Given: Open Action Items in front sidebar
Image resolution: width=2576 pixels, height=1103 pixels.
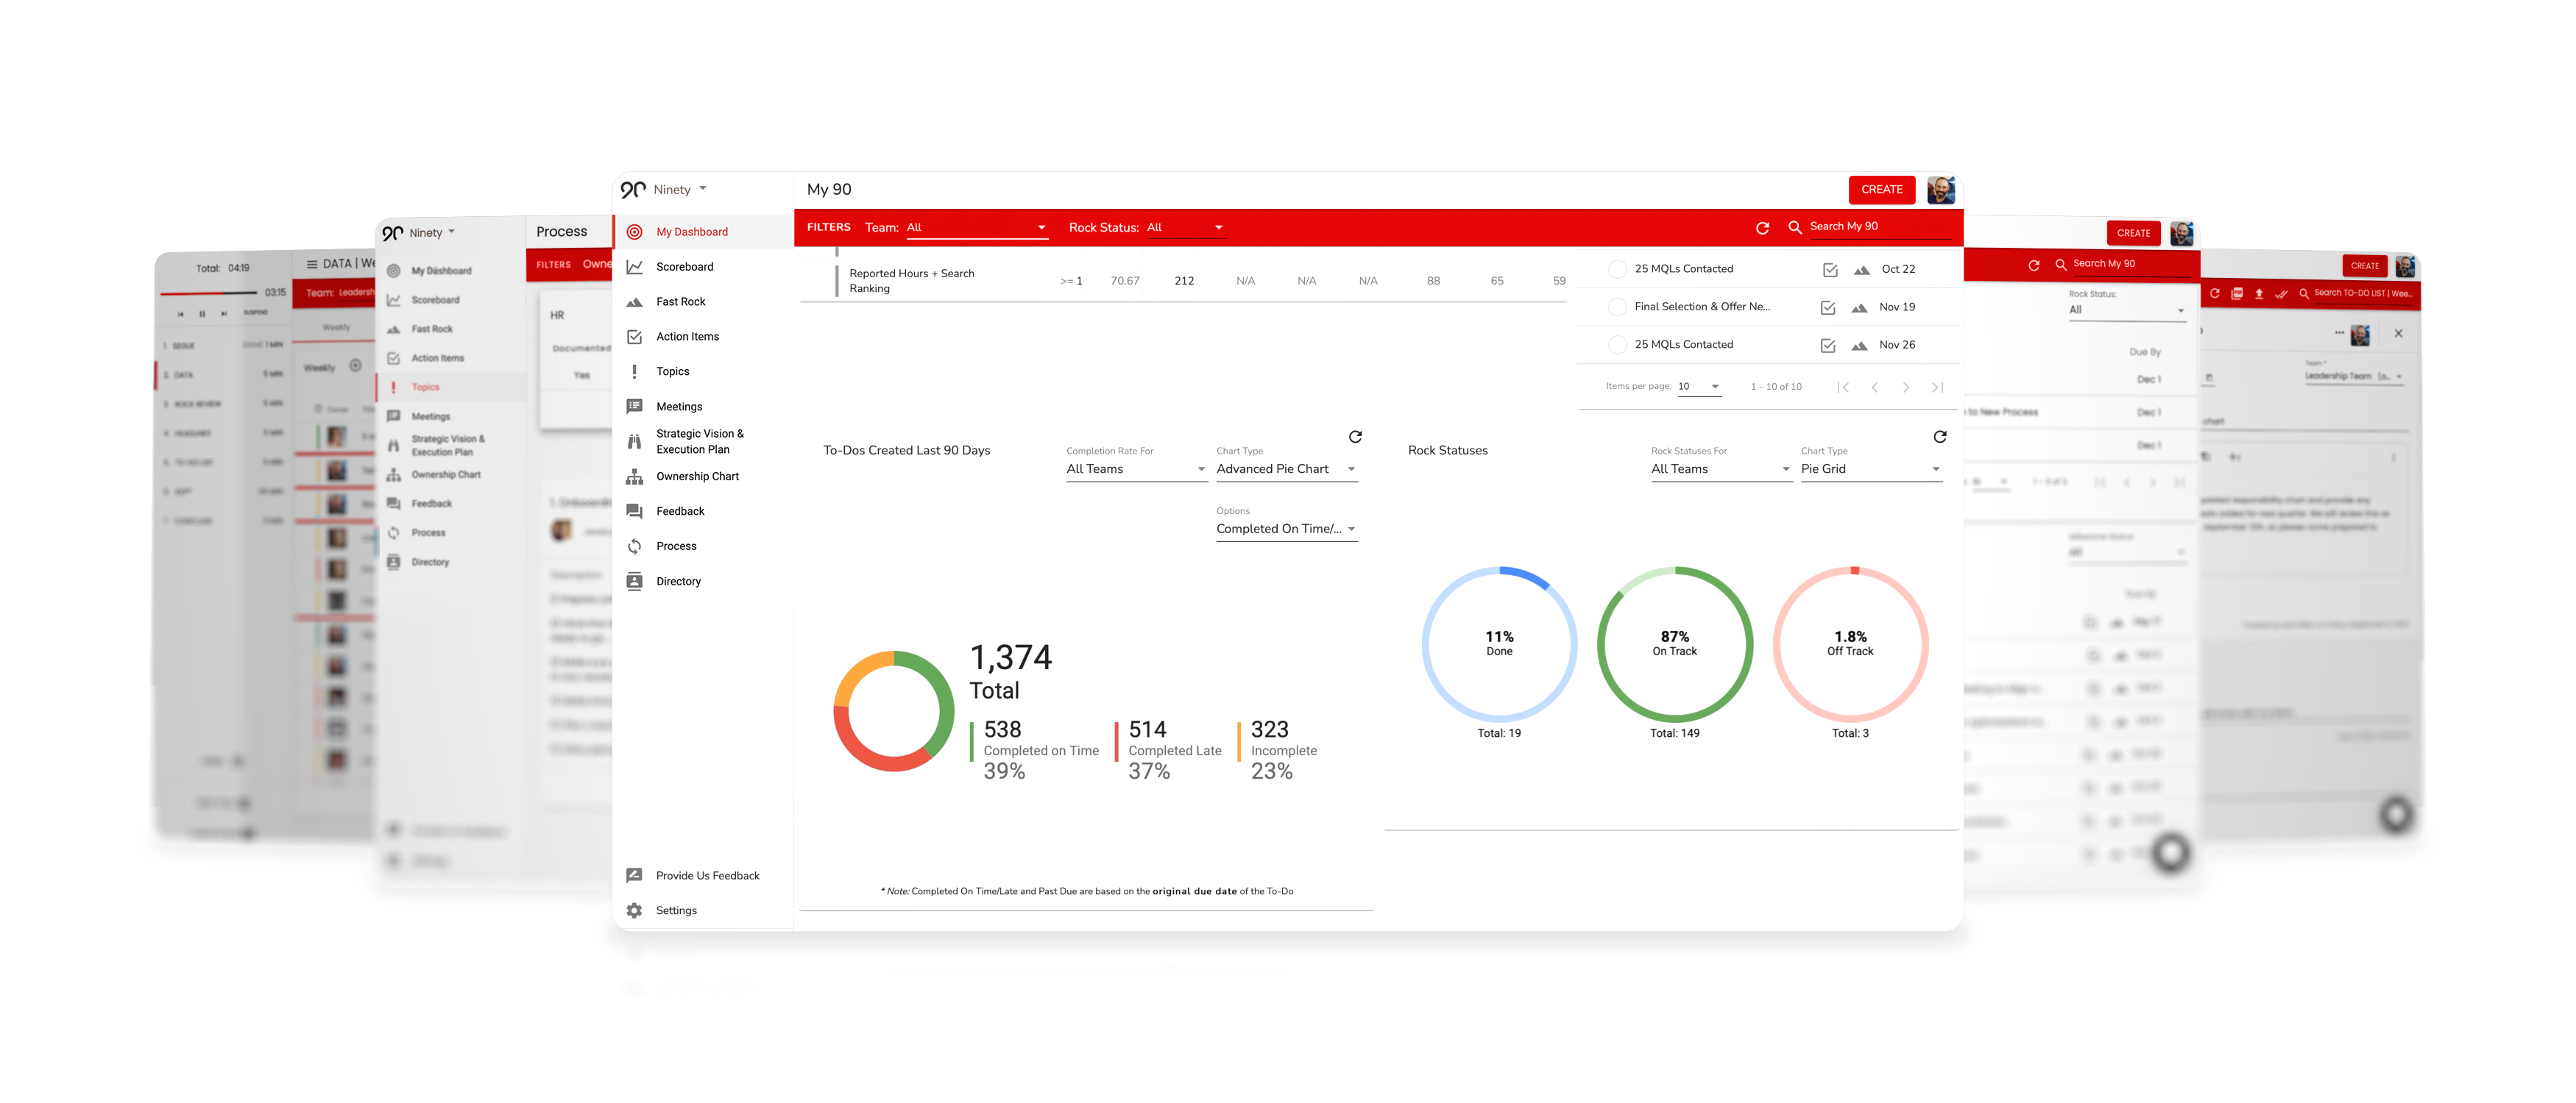Looking at the screenshot, I should (687, 337).
